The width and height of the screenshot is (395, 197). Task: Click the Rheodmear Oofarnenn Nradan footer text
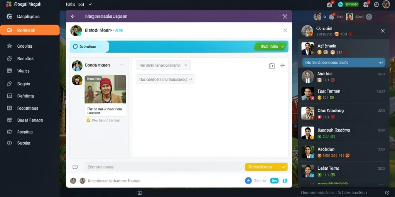tap(114, 181)
